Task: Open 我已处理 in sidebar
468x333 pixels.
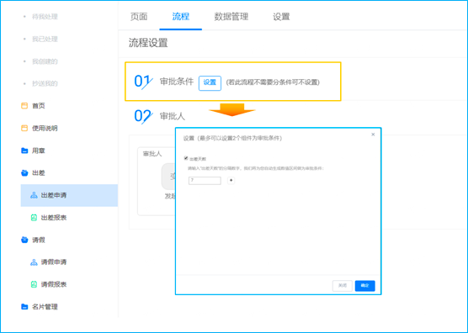Action: pyautogui.click(x=45, y=39)
